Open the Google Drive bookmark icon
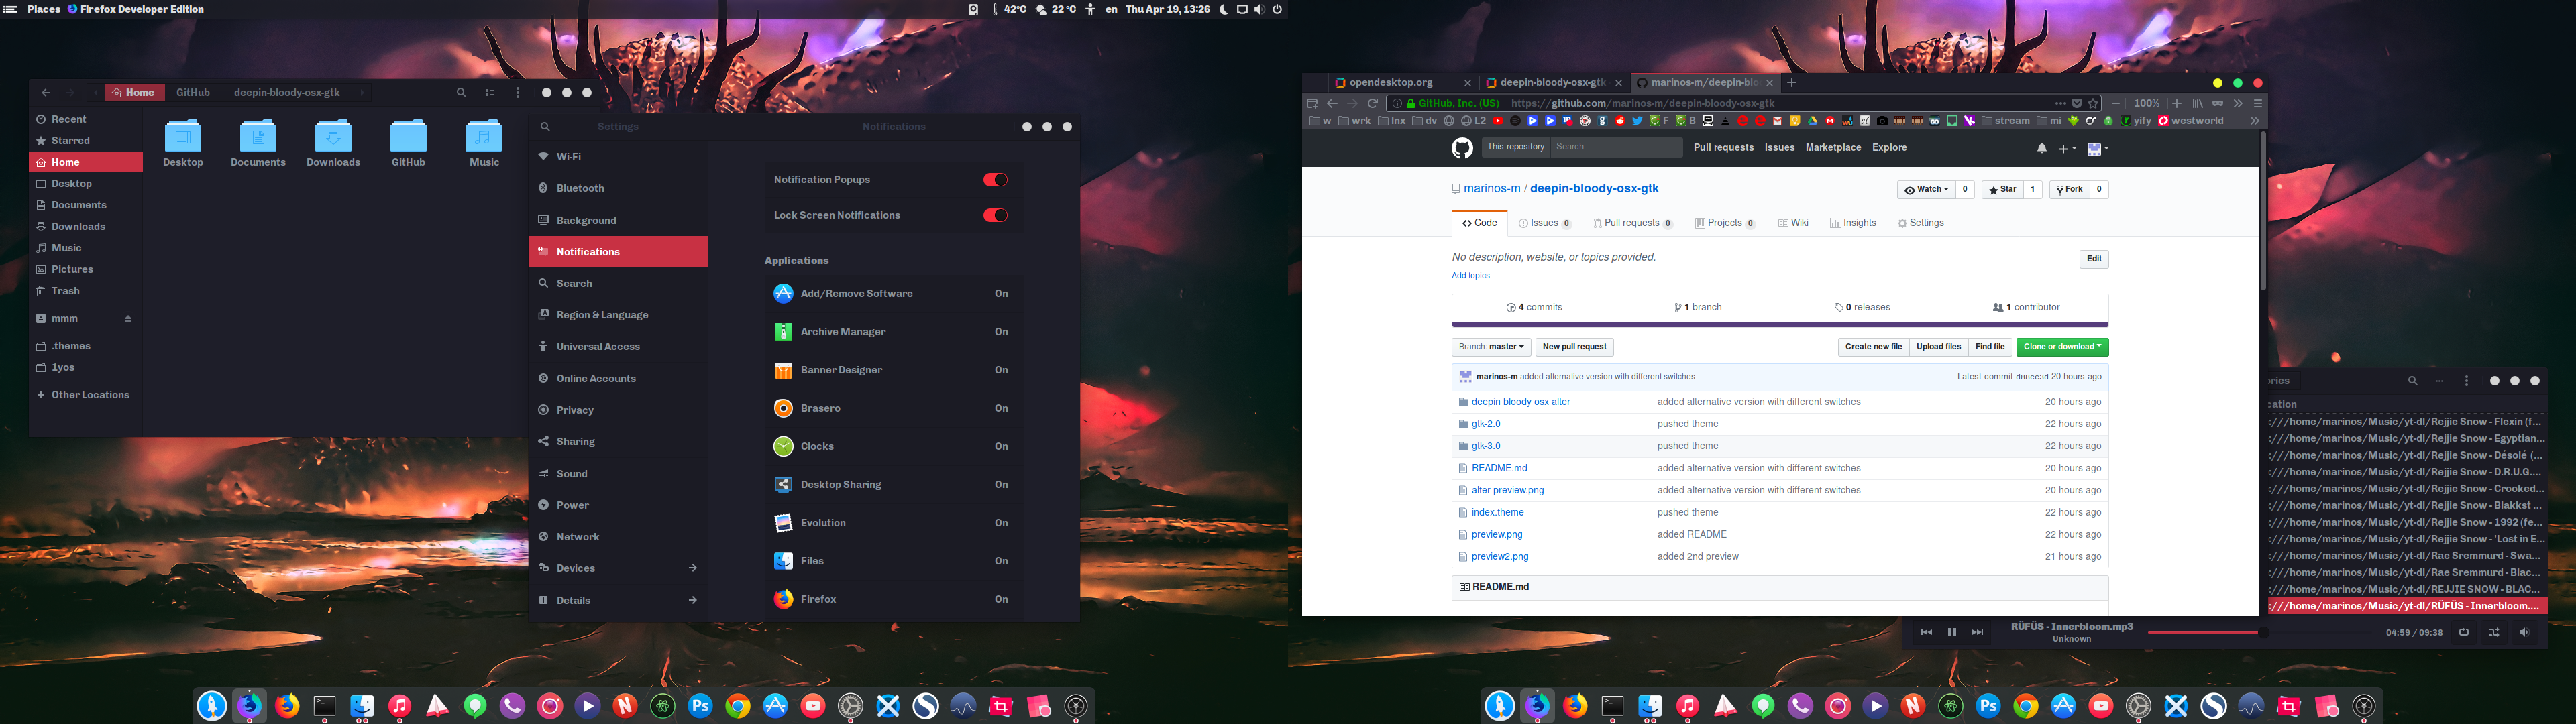Viewport: 2576px width, 724px height. pos(1813,121)
